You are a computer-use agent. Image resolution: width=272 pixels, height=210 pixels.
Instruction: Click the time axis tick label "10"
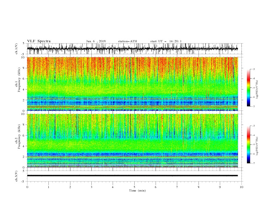pyautogui.click(x=241, y=187)
